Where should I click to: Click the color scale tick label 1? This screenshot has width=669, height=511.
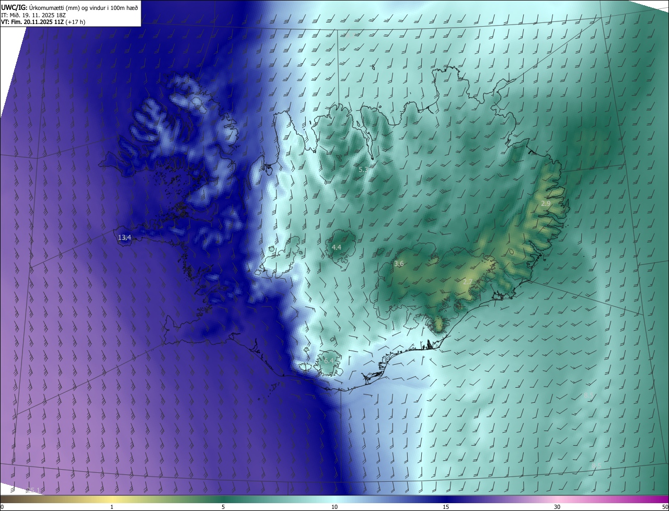(112, 507)
